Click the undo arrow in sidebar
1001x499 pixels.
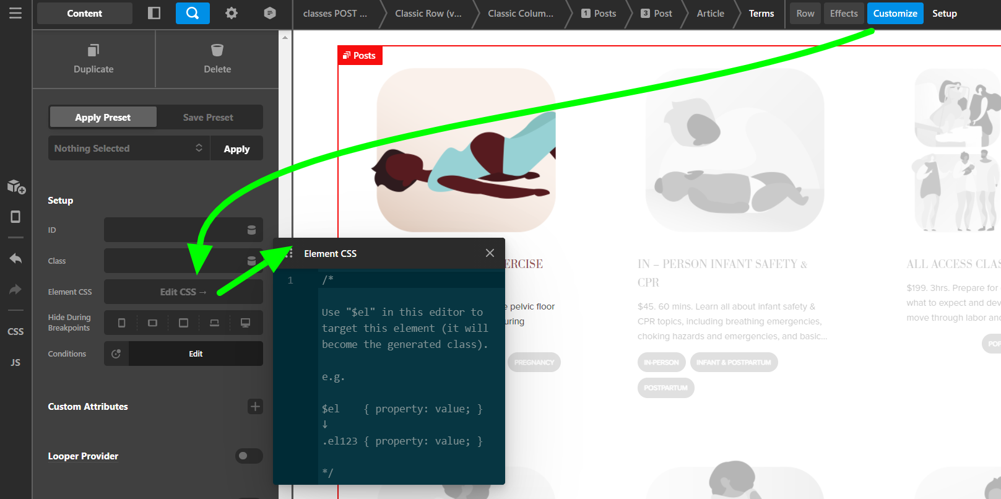click(15, 259)
